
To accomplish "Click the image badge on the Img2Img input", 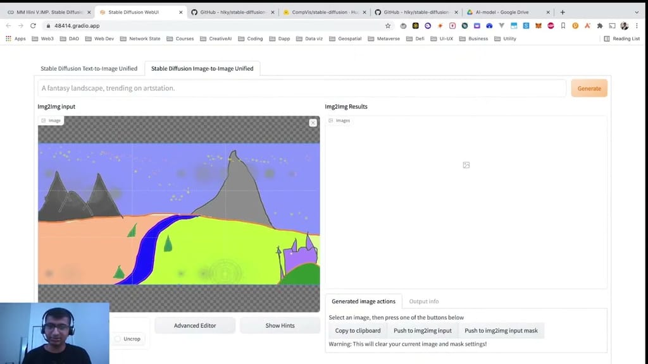I will pyautogui.click(x=51, y=120).
